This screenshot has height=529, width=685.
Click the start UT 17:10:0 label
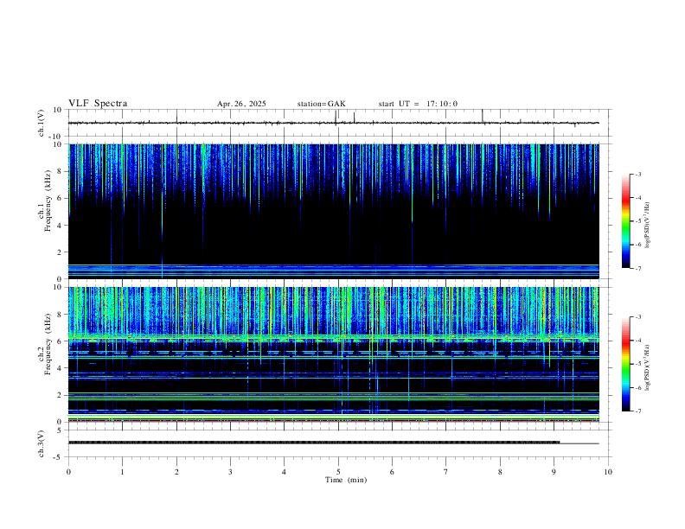coord(418,104)
